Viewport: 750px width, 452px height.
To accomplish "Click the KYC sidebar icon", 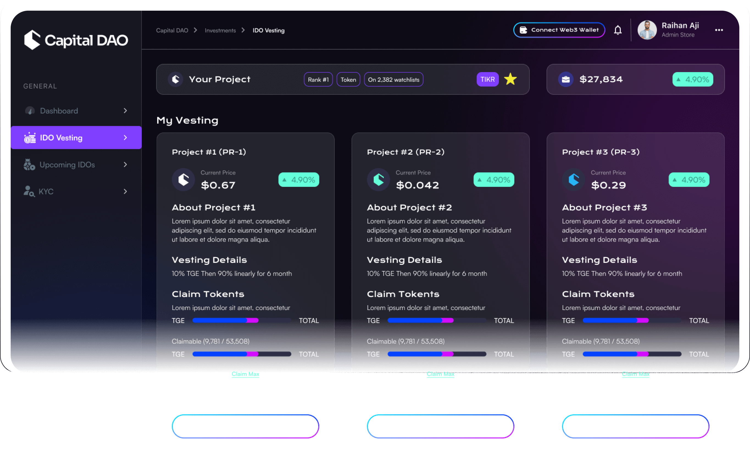I will click(x=29, y=191).
